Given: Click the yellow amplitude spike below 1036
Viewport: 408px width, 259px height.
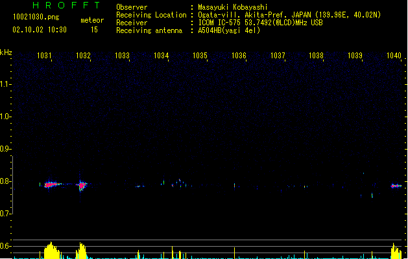Looking at the screenshot, I should pos(234,253).
